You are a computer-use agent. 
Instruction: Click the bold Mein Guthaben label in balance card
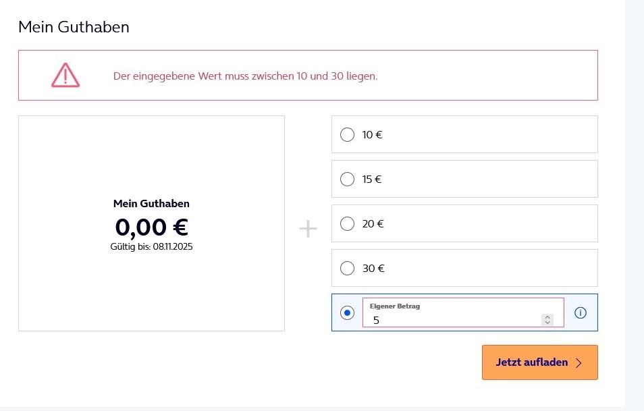151,203
